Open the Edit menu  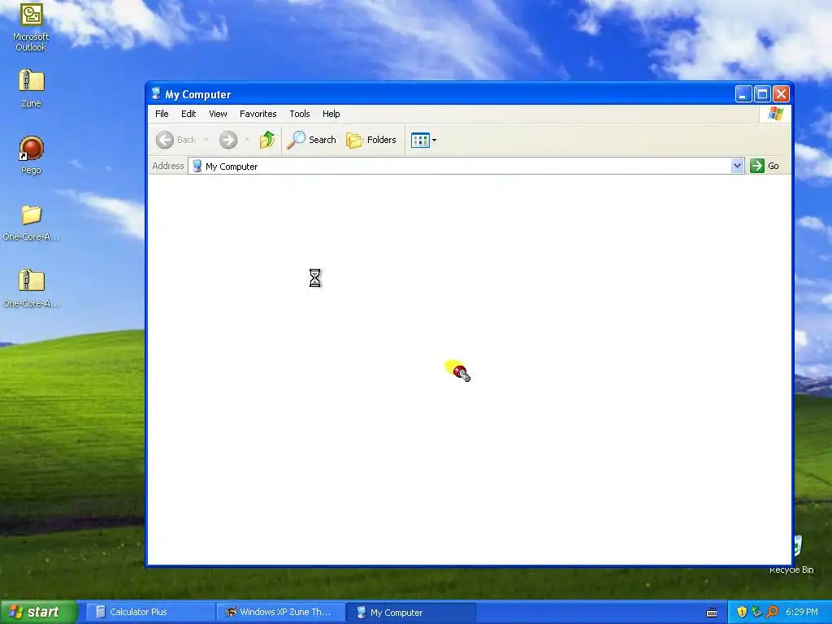[188, 114]
